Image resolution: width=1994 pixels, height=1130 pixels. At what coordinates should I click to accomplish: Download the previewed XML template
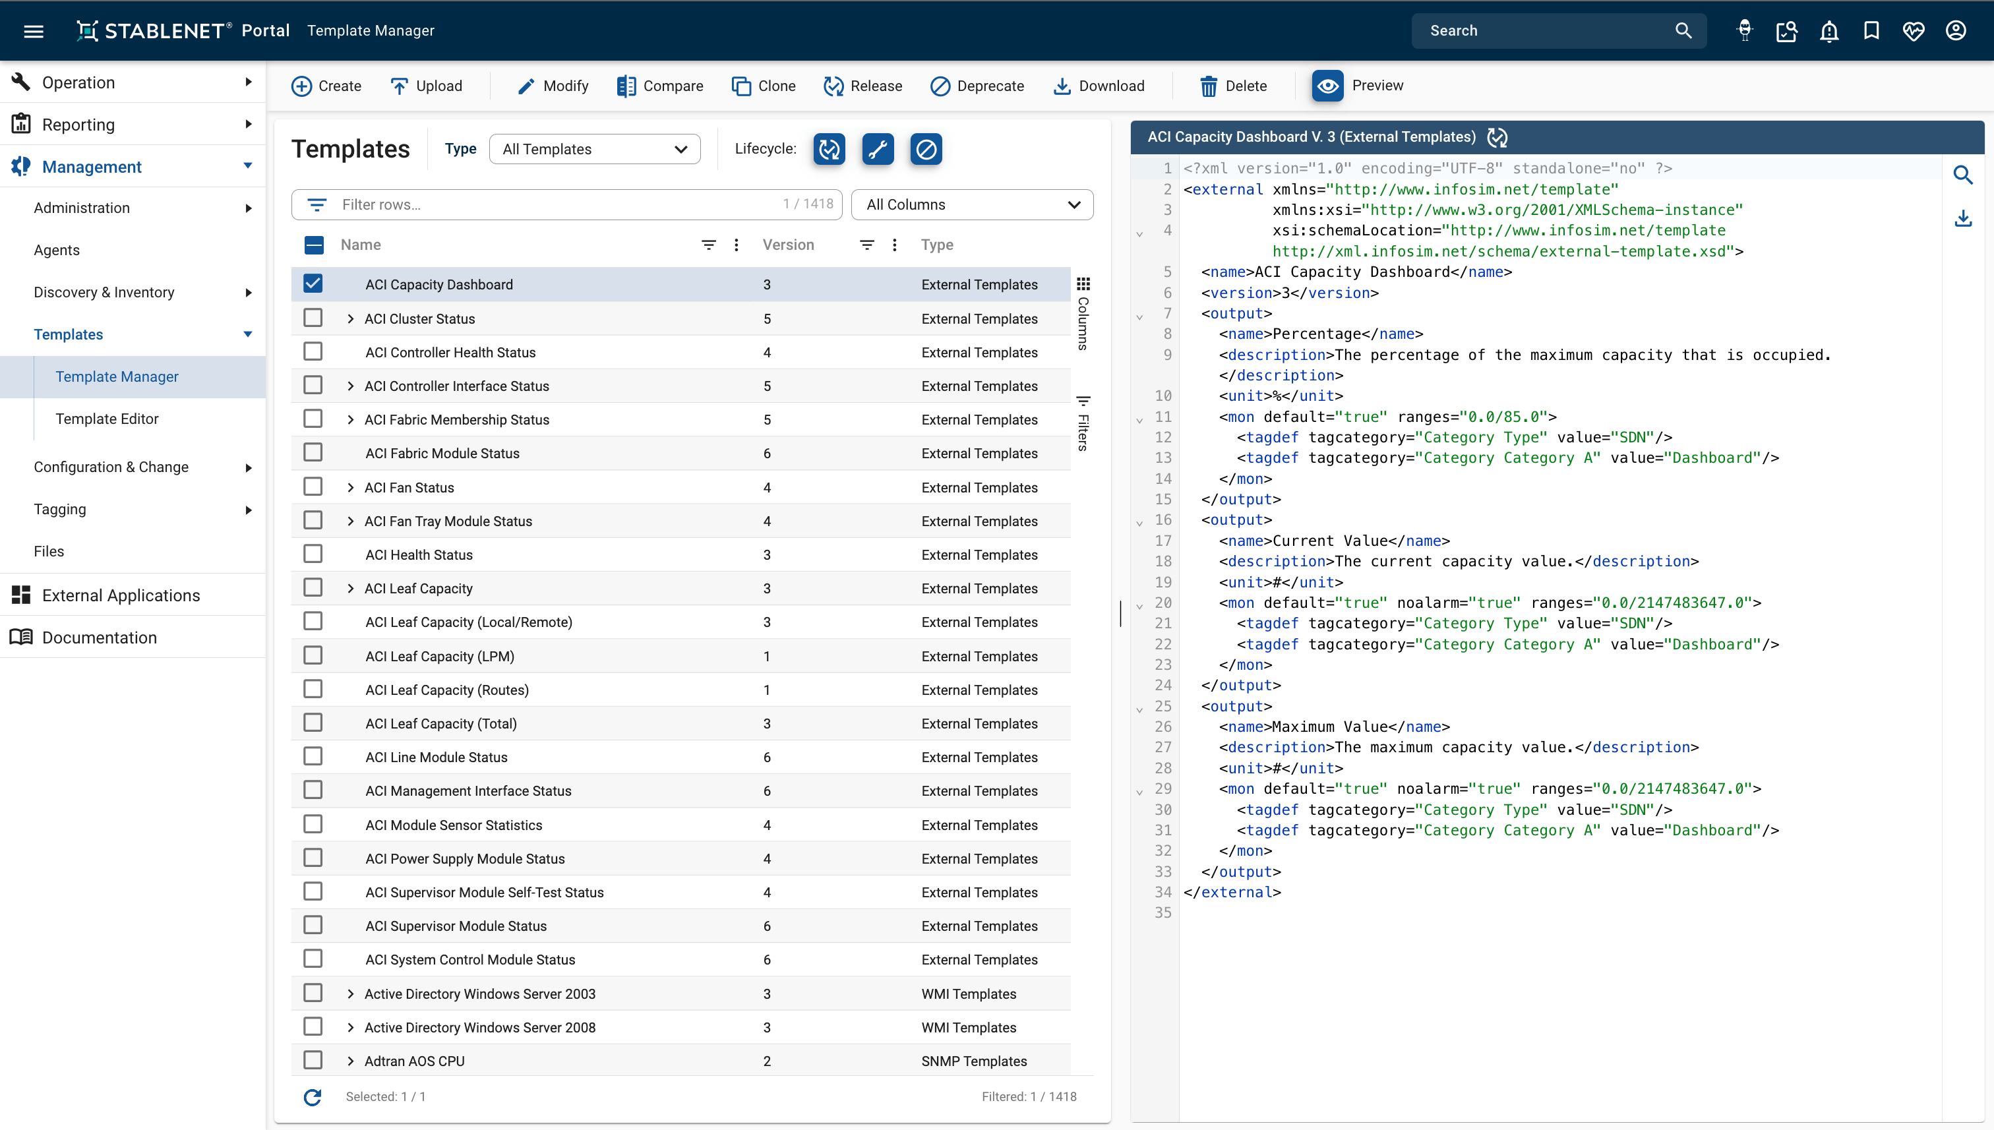tap(1962, 219)
